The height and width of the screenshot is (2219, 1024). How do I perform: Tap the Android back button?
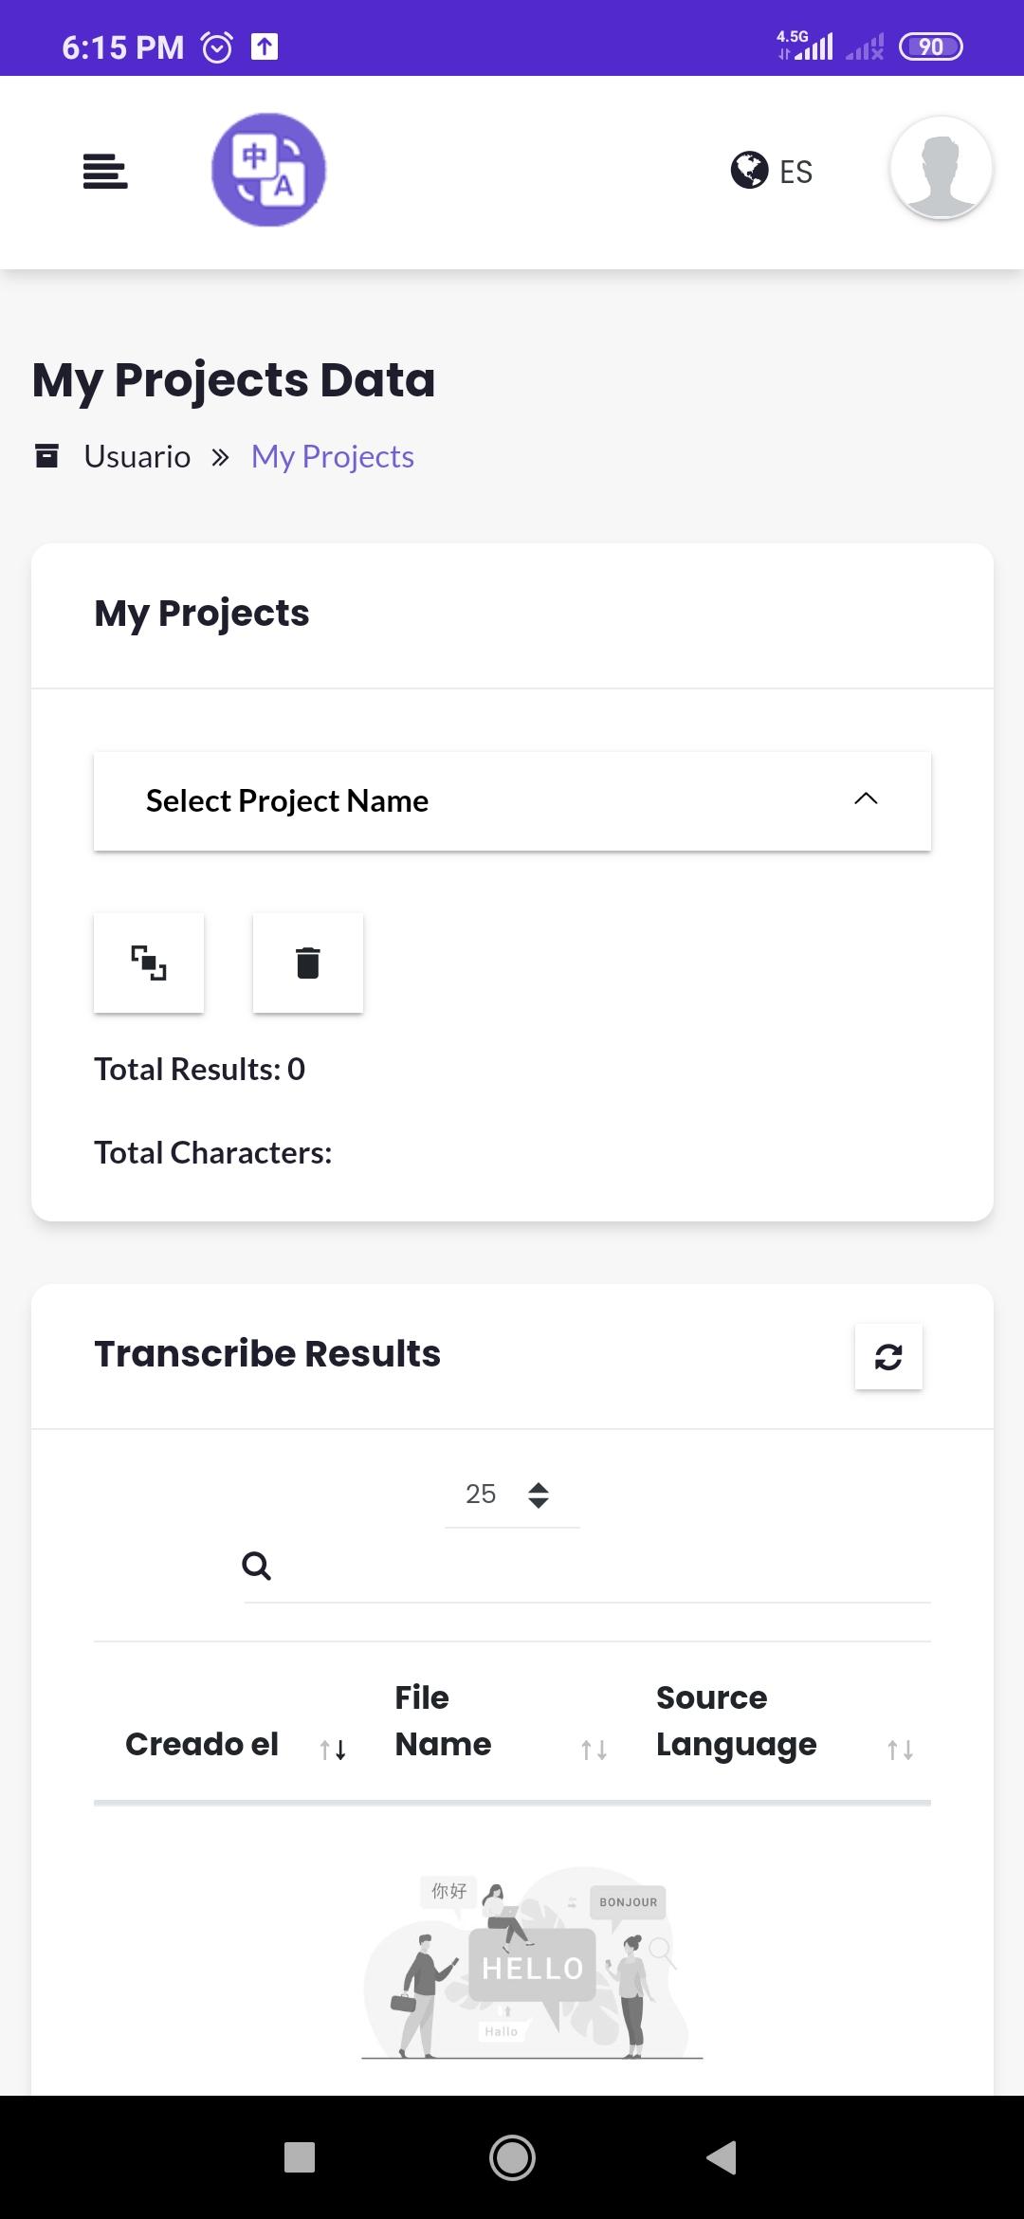(x=722, y=2157)
